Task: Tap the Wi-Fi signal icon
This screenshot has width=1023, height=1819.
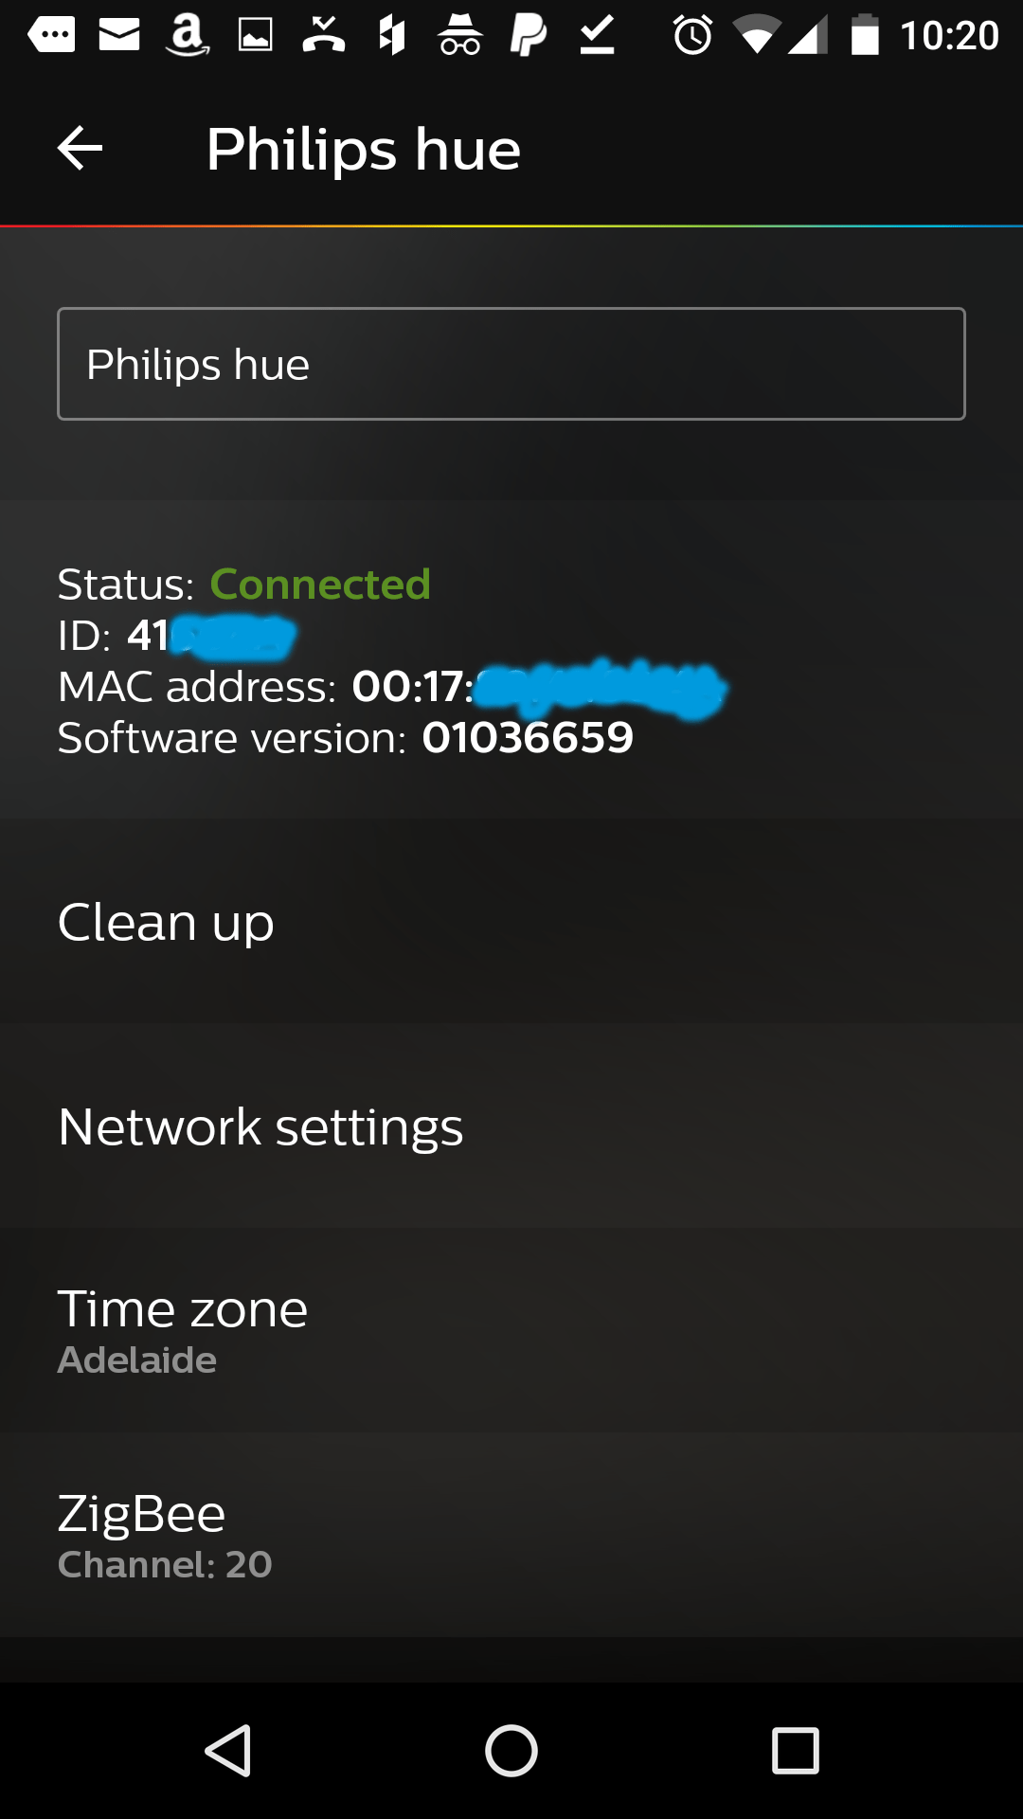Action: 757,37
